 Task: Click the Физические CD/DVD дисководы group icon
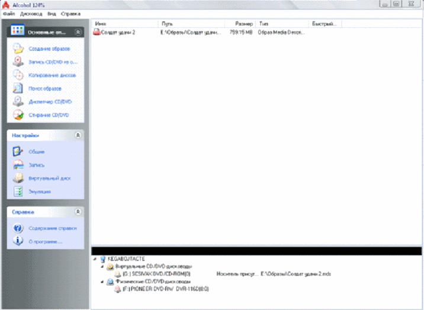click(110, 282)
